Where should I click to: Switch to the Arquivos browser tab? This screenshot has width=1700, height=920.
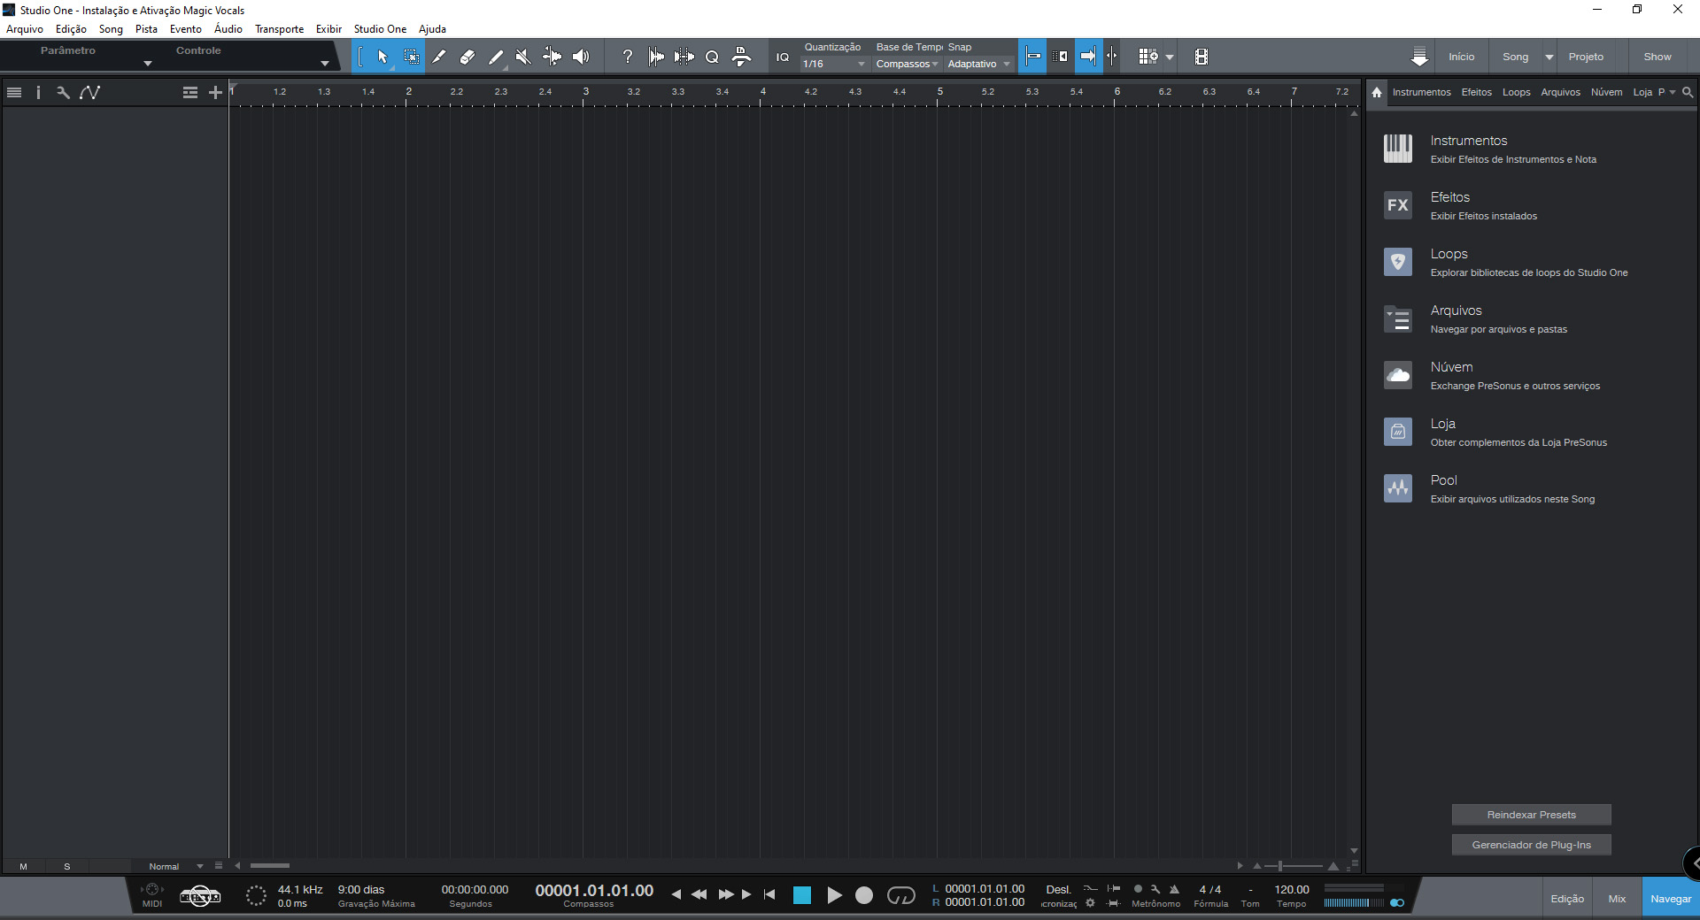(1560, 92)
